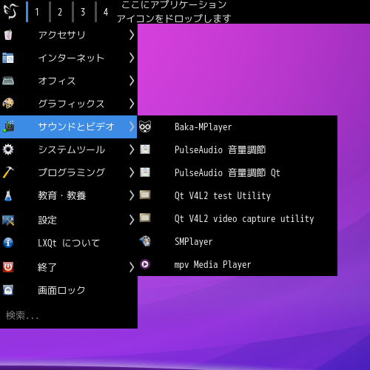The width and height of the screenshot is (370, 370).
Task: Select the 教育・教養 menu text
Action: (61, 195)
